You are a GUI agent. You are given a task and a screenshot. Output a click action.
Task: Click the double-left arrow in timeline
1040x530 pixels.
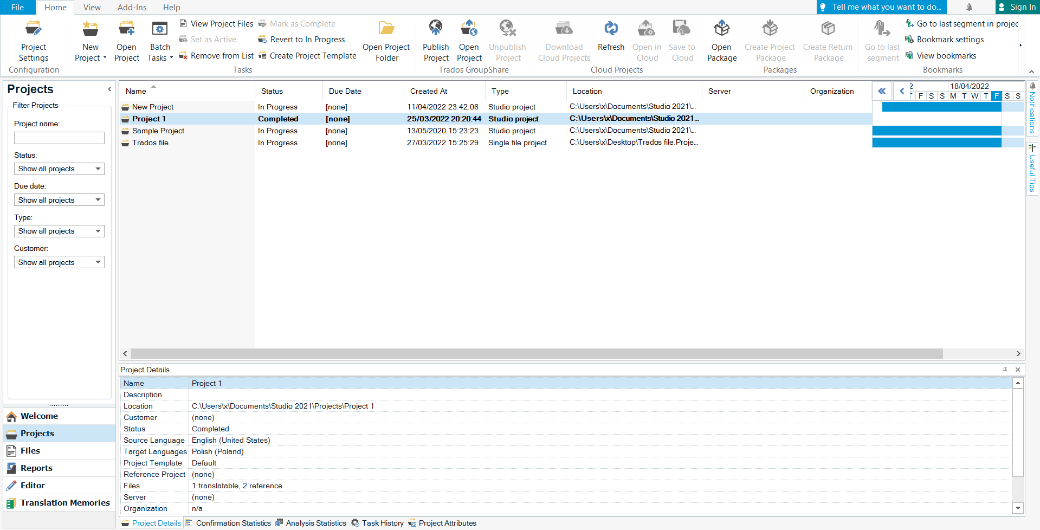click(882, 91)
